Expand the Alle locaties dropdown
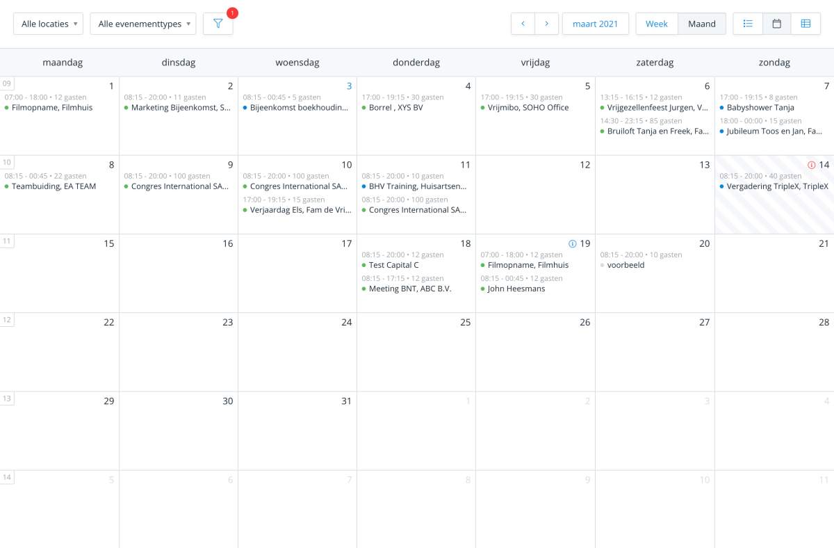 (x=49, y=24)
